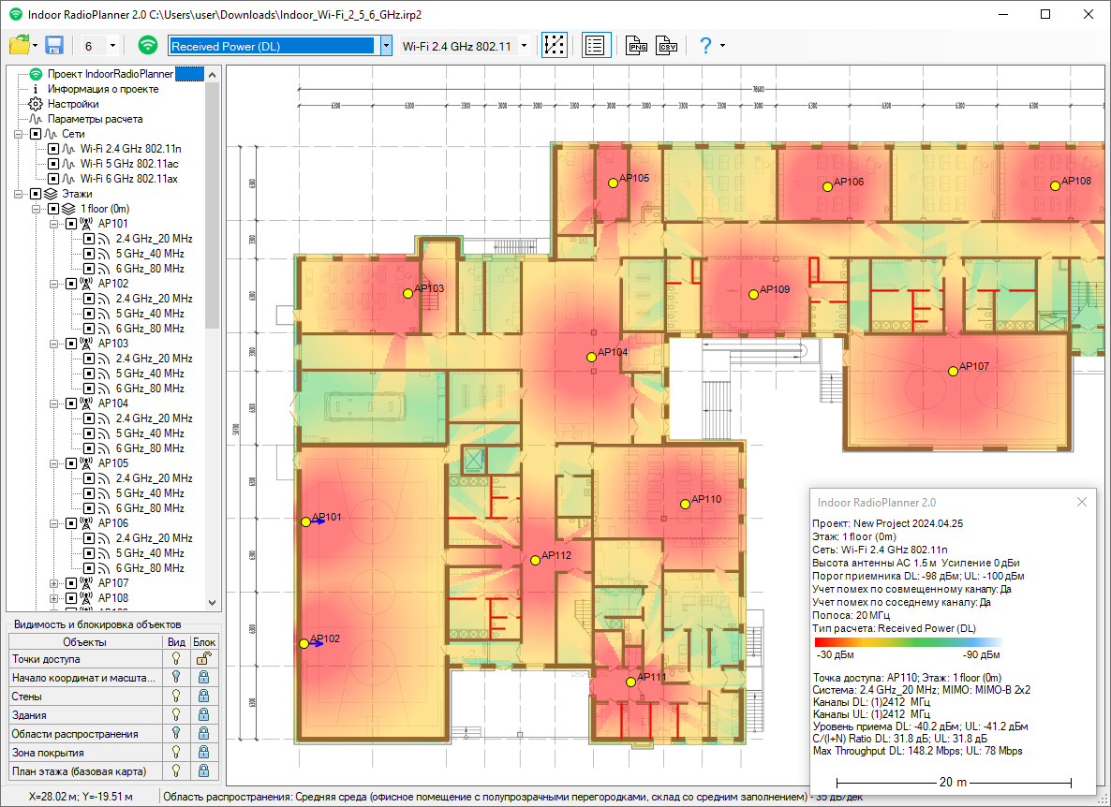Click the open project folder icon
Viewport: 1111px width, 807px height.
click(x=19, y=46)
